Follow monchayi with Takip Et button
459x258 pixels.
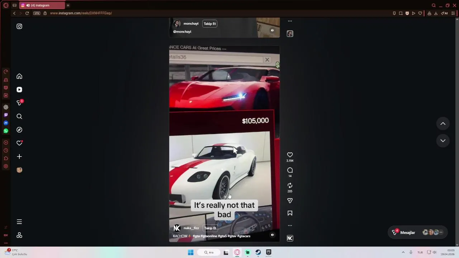[210, 24]
